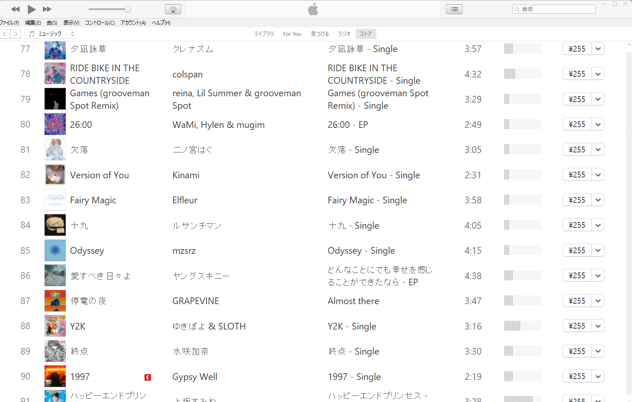Click the 26:00 album artwork
This screenshot has width=632, height=402.
tap(55, 124)
